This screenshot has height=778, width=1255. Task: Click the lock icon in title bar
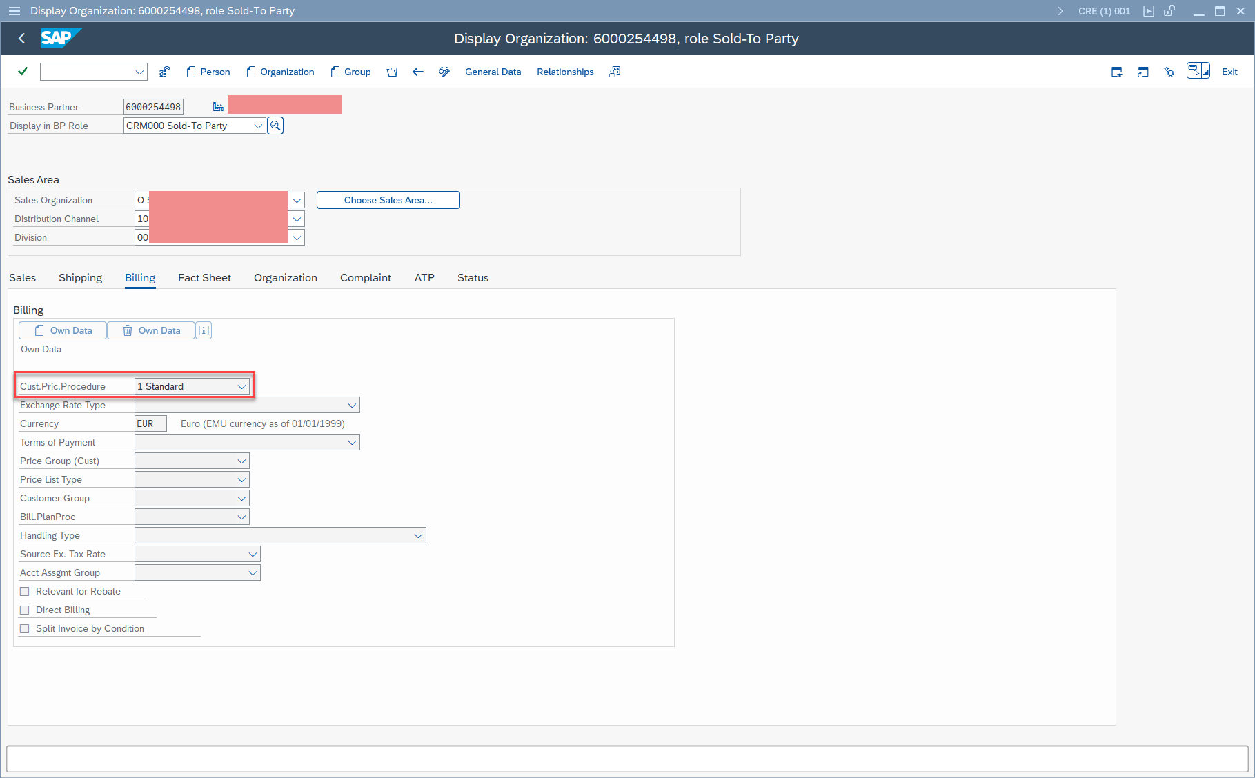pos(1169,11)
